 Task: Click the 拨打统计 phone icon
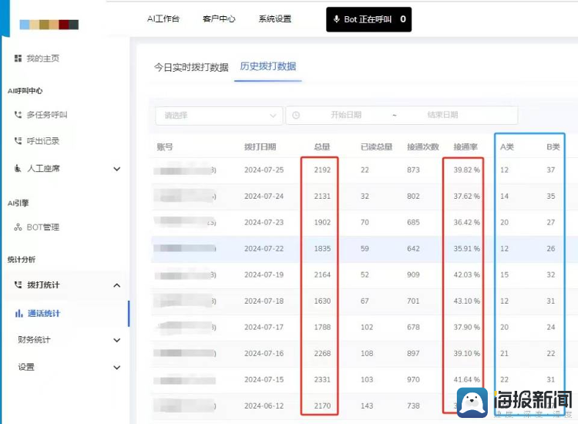[18, 284]
